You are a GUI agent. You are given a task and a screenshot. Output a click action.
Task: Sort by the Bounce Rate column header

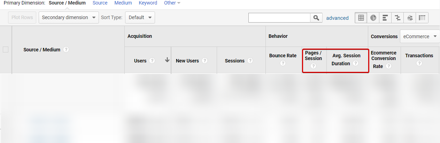tap(283, 56)
